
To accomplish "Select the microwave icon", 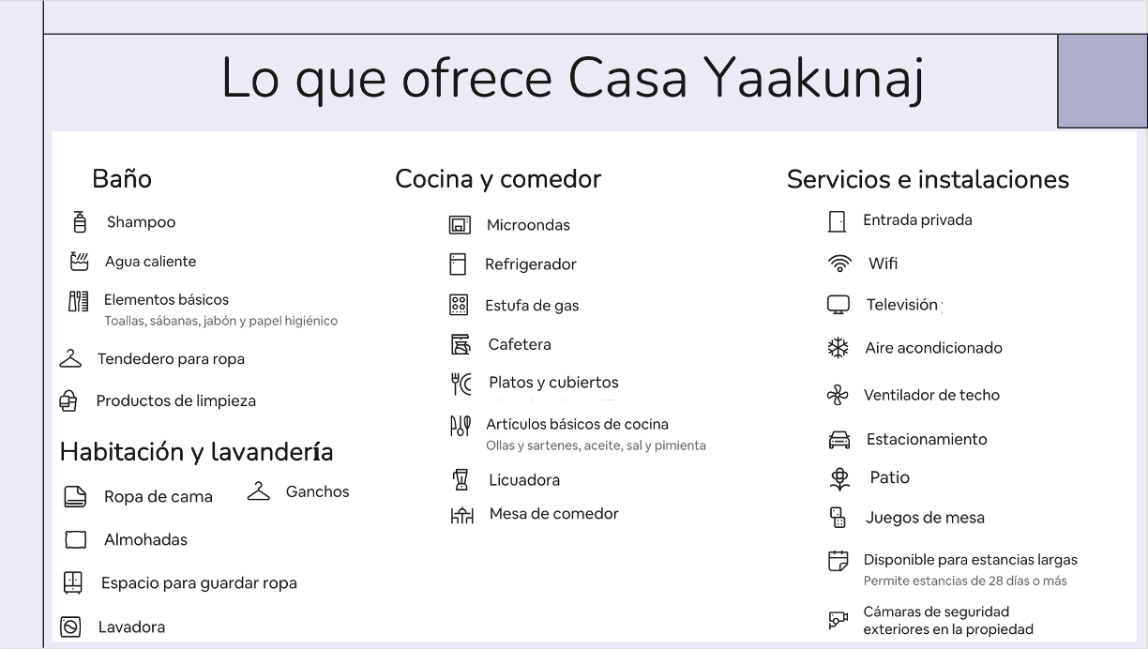I will click(x=460, y=225).
